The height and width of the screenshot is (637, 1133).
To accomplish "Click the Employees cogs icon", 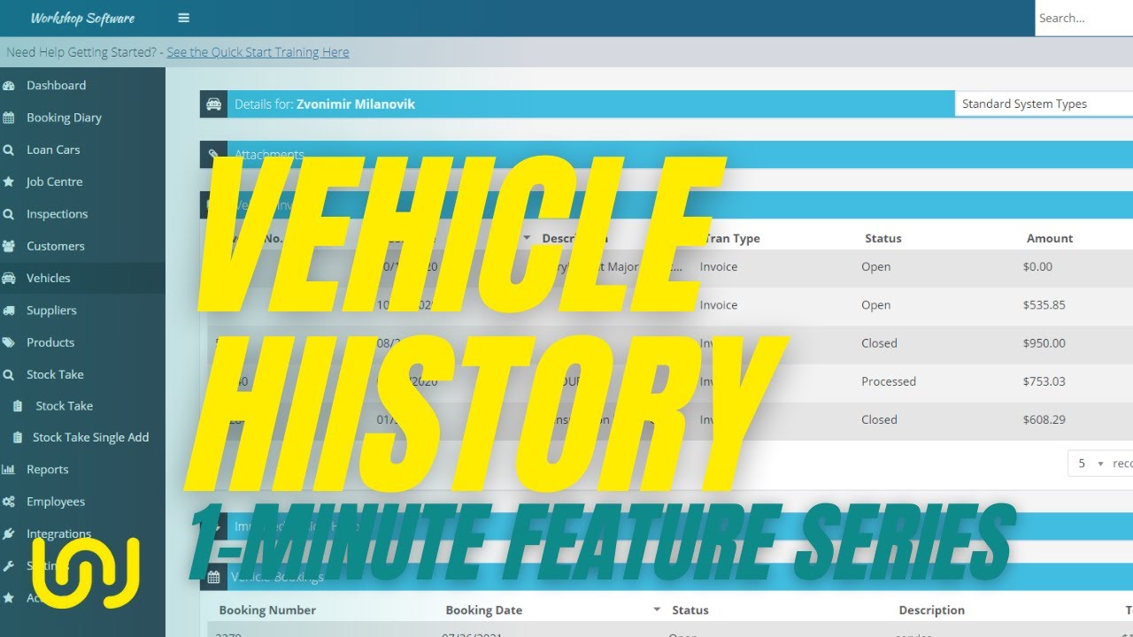I will click(9, 502).
